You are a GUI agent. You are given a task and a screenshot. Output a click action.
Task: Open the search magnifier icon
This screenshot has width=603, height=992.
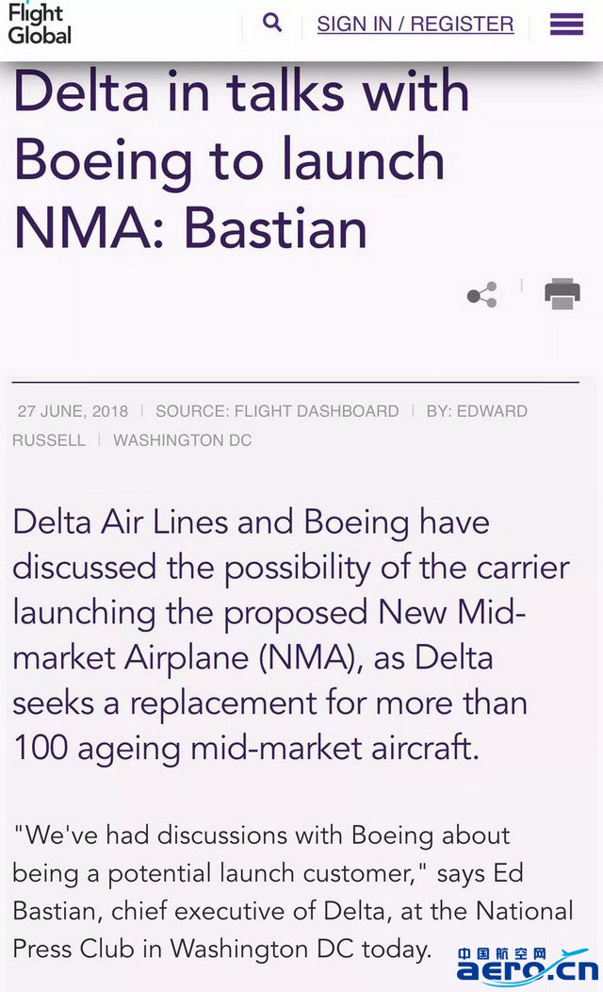coord(271,23)
